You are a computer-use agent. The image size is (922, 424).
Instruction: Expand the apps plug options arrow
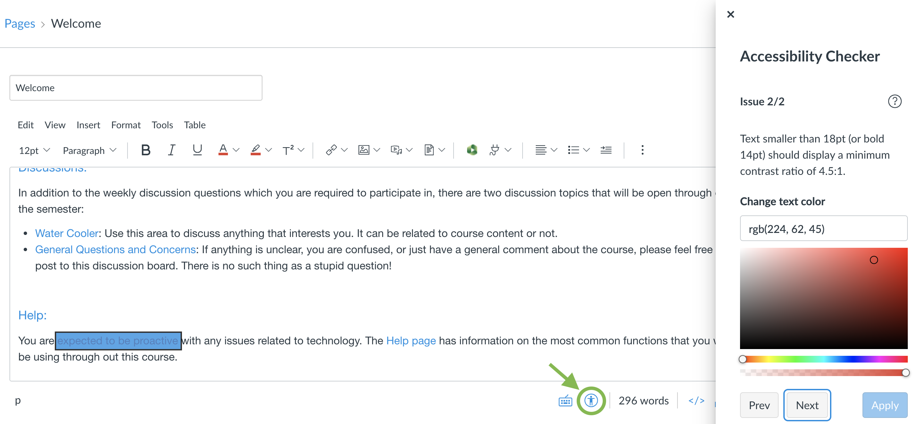508,150
